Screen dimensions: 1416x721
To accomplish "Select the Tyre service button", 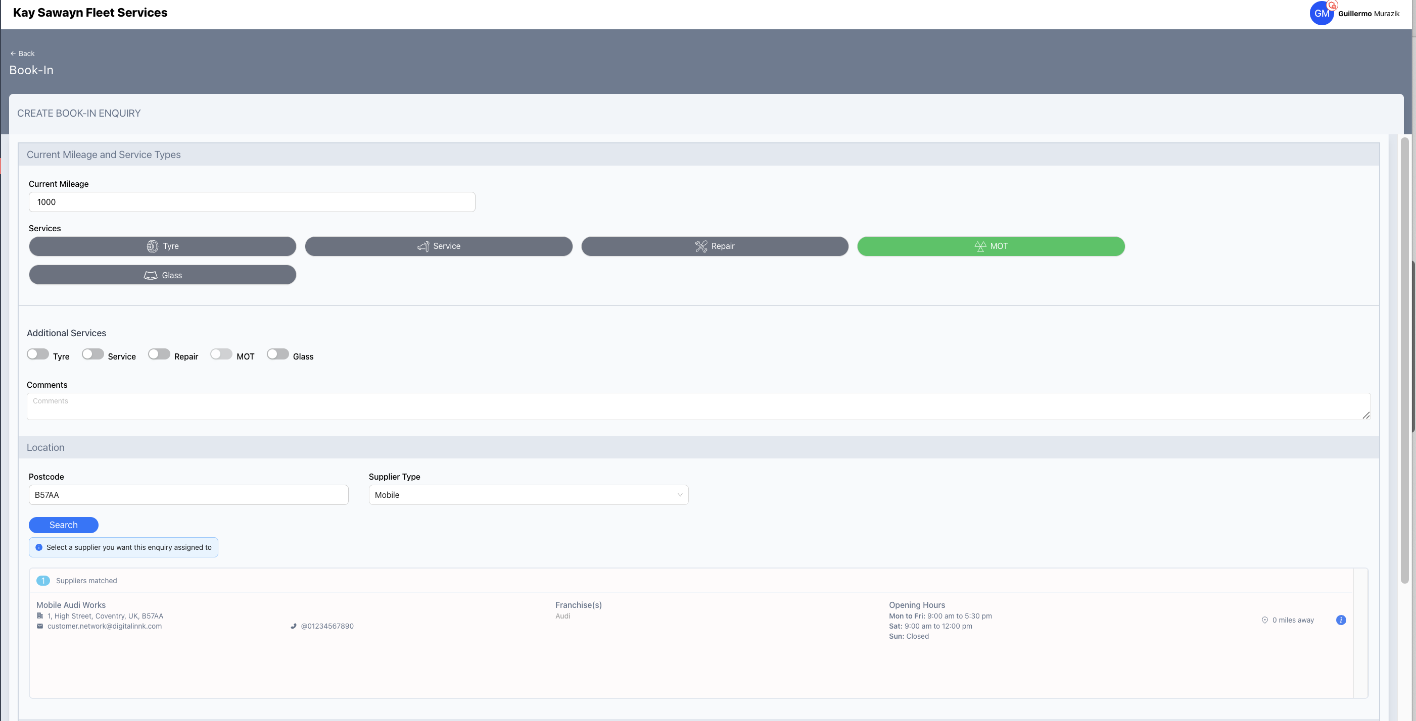I will click(163, 246).
